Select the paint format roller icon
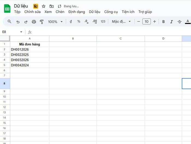 point(42,22)
